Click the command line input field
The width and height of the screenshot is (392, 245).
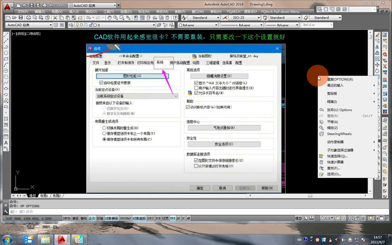click(x=191, y=212)
